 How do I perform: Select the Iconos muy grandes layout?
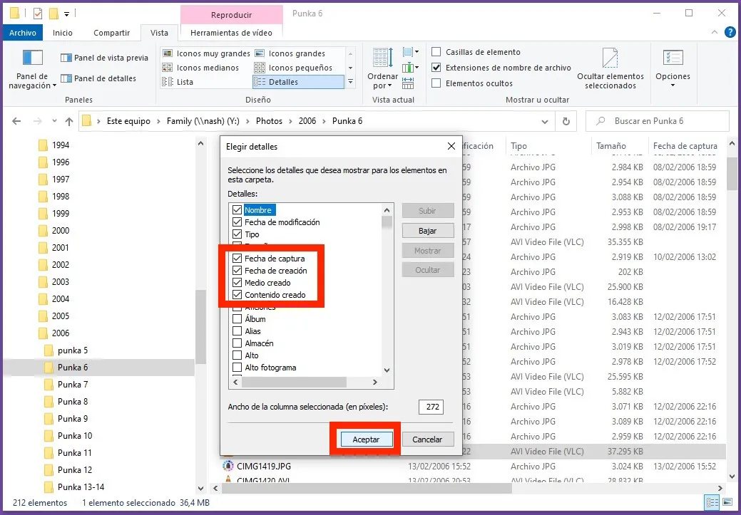point(168,53)
